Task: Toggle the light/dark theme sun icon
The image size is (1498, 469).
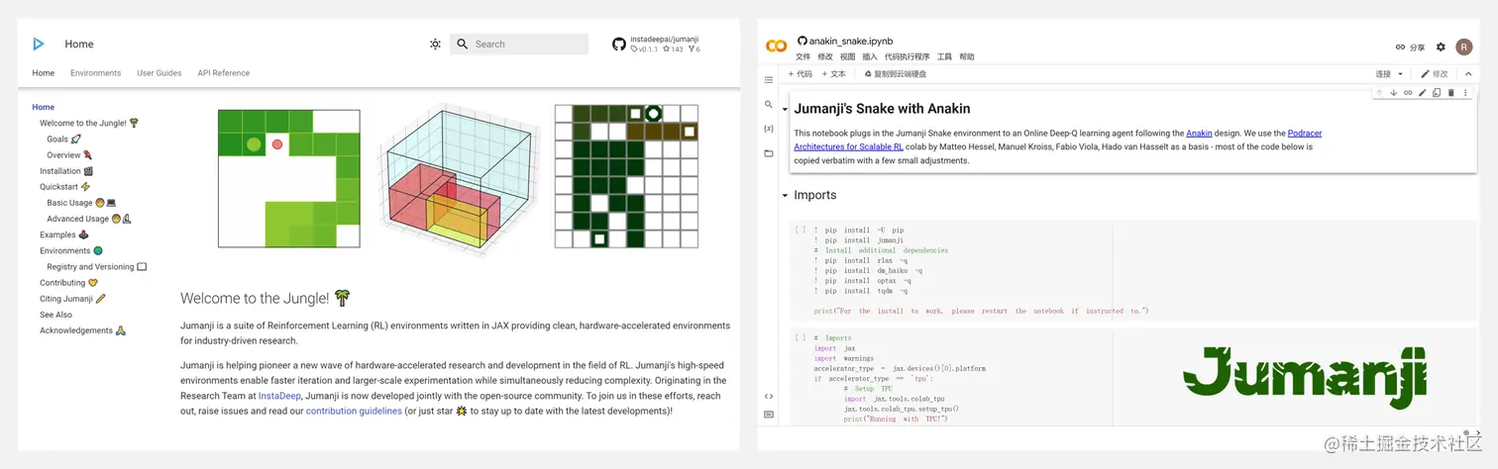Action: click(x=435, y=45)
